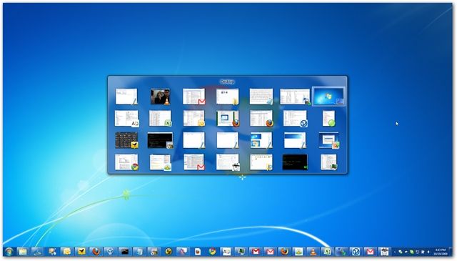Viewport: 457px width, 261px height.
Task: Click the calendar app taskbar icon
Action: coord(384,252)
